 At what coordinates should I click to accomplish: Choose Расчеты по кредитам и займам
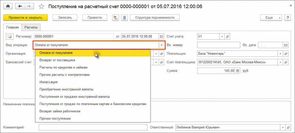pyautogui.click(x=93, y=67)
